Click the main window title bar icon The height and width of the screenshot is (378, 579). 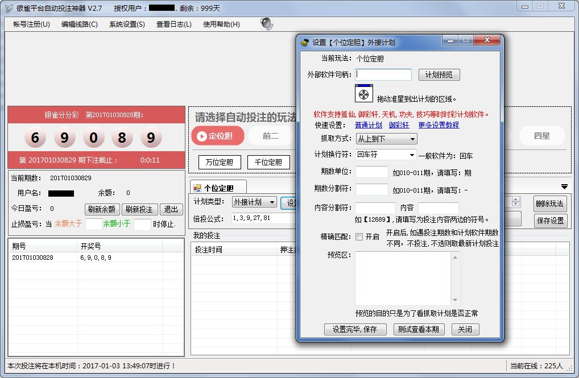point(9,8)
